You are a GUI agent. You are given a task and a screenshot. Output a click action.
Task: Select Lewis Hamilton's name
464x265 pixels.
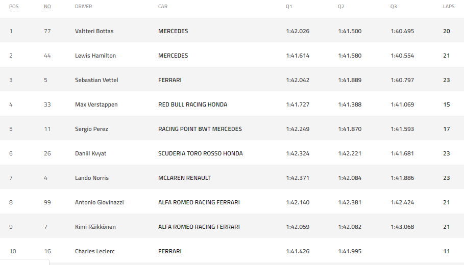pos(95,56)
